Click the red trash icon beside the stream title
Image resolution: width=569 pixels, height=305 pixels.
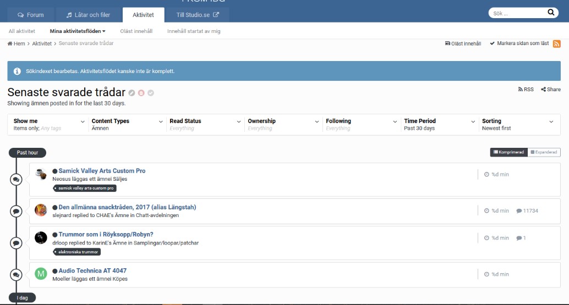coord(141,93)
